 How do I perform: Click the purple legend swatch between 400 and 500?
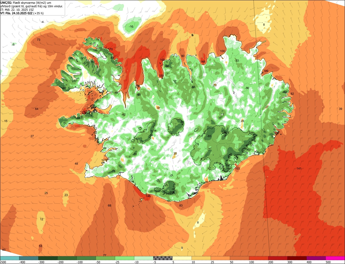coord(316,258)
